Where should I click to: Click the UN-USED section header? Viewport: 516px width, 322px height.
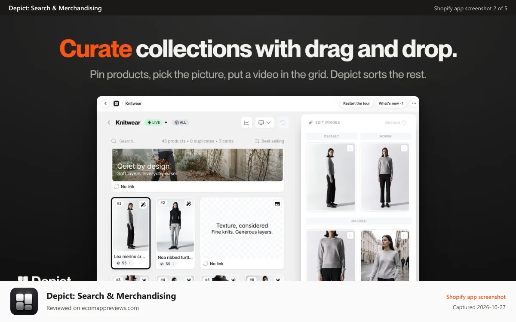pyautogui.click(x=359, y=221)
